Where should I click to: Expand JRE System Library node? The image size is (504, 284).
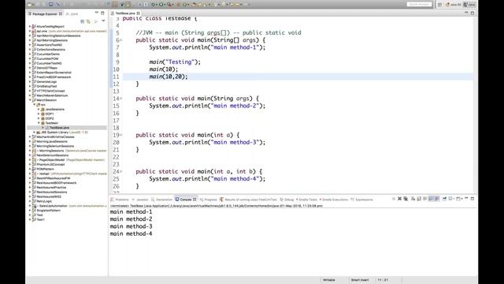(x=35, y=133)
